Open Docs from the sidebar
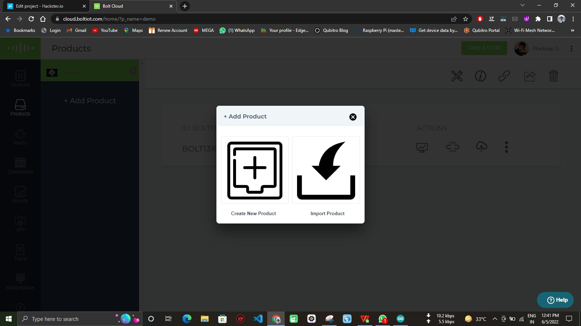 click(x=20, y=252)
